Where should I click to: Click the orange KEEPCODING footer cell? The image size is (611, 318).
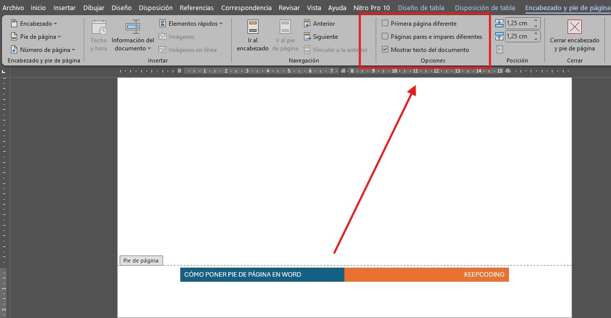[x=427, y=275]
